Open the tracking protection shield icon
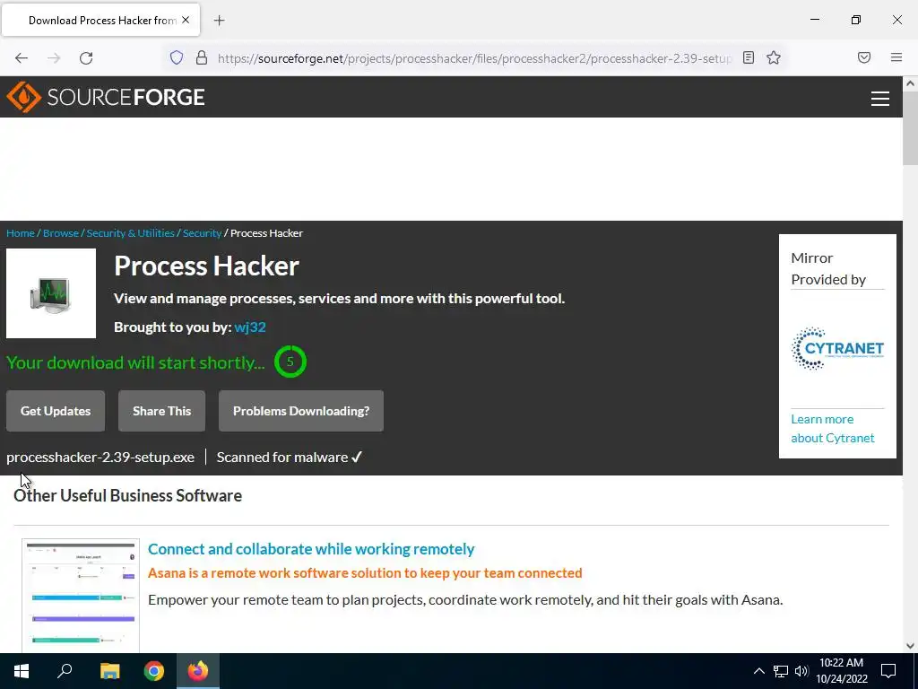The image size is (918, 689). (x=177, y=57)
